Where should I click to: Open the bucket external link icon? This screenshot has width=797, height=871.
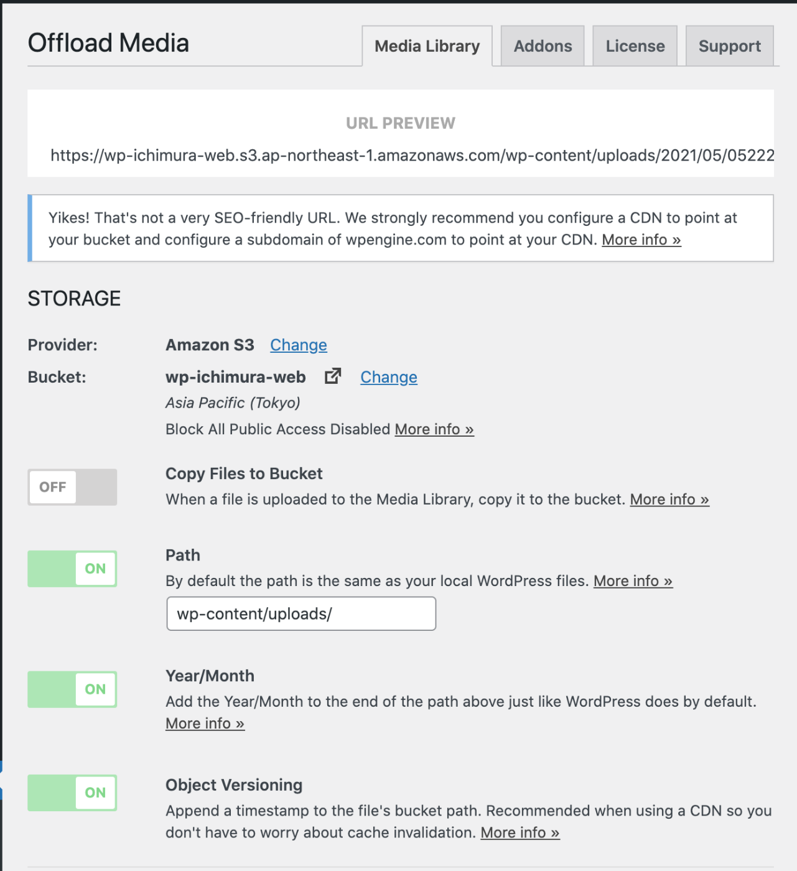333,376
